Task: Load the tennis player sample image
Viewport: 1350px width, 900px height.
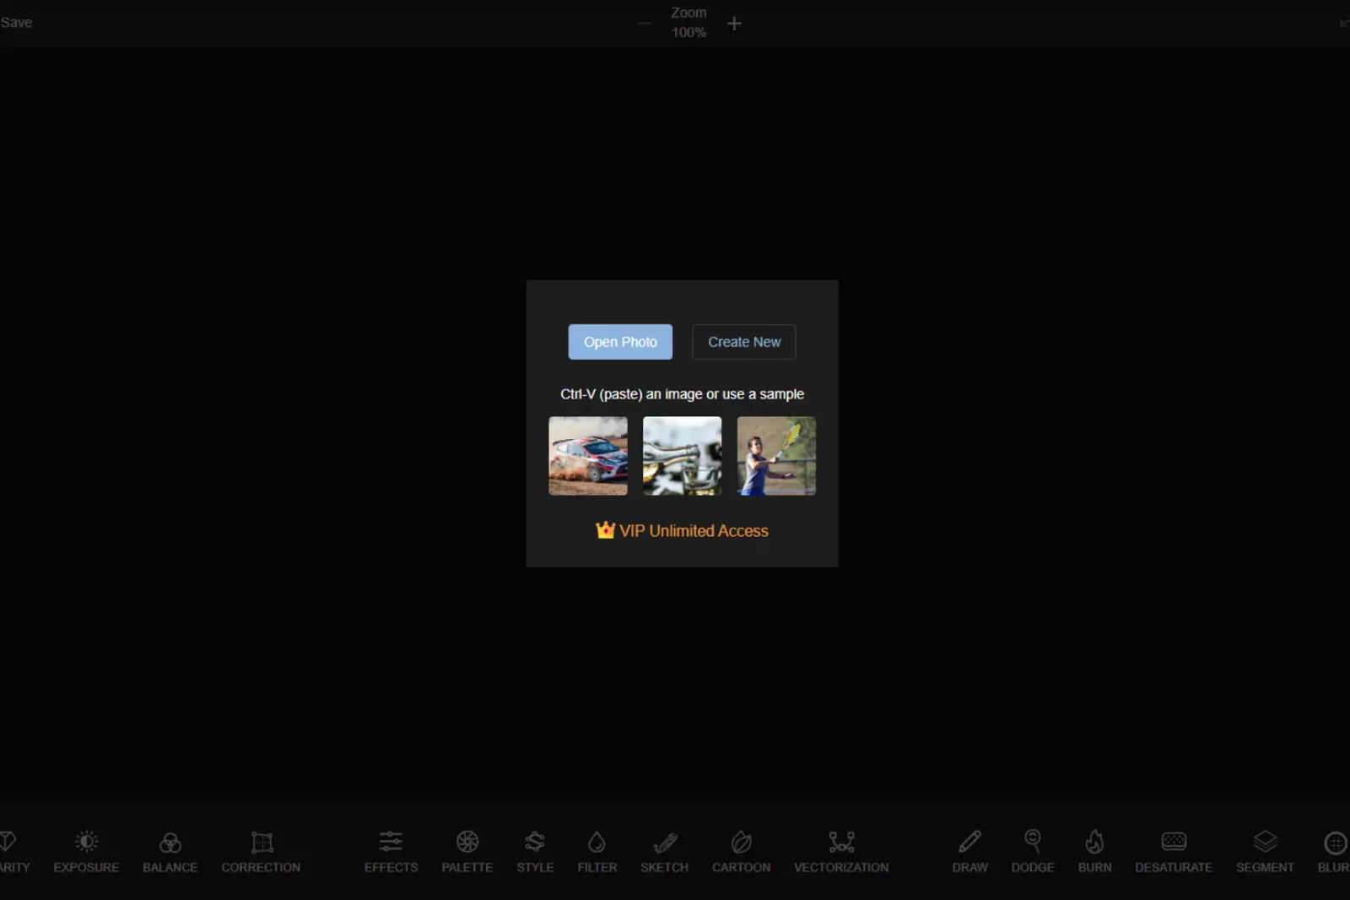Action: [776, 456]
